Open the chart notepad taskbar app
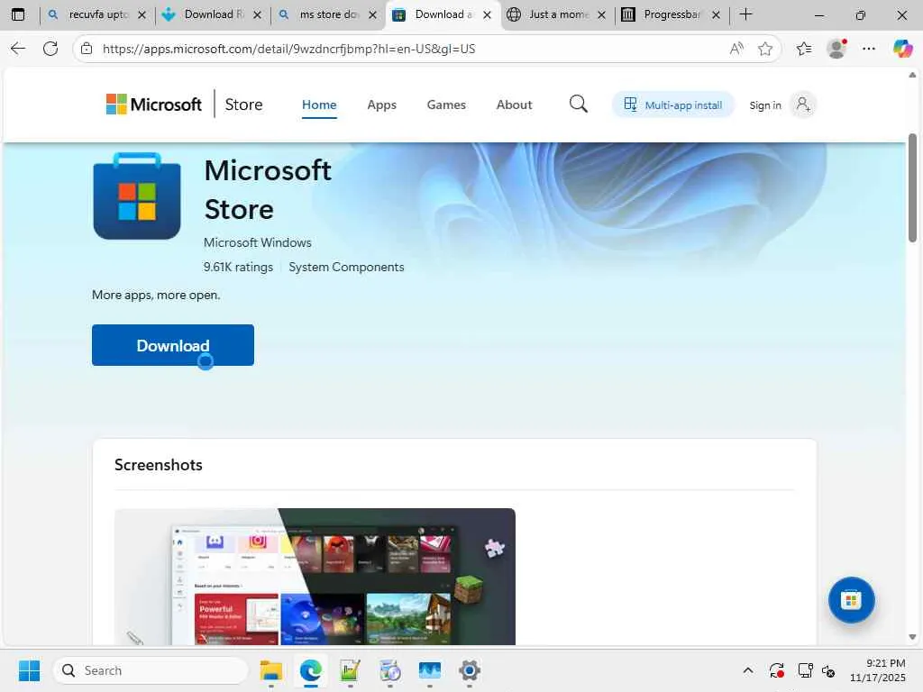 (351, 670)
